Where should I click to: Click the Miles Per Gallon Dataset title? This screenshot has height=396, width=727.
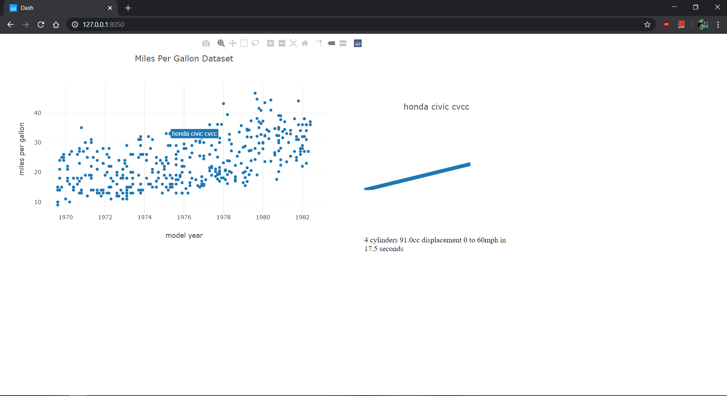click(x=184, y=58)
